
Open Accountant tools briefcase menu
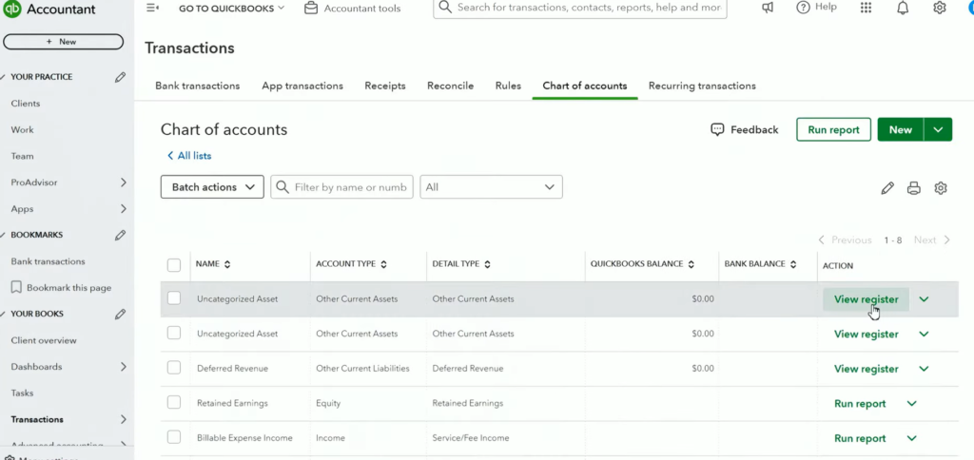pyautogui.click(x=352, y=8)
